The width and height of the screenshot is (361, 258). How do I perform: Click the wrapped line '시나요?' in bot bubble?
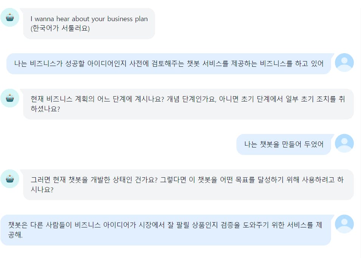point(42,189)
